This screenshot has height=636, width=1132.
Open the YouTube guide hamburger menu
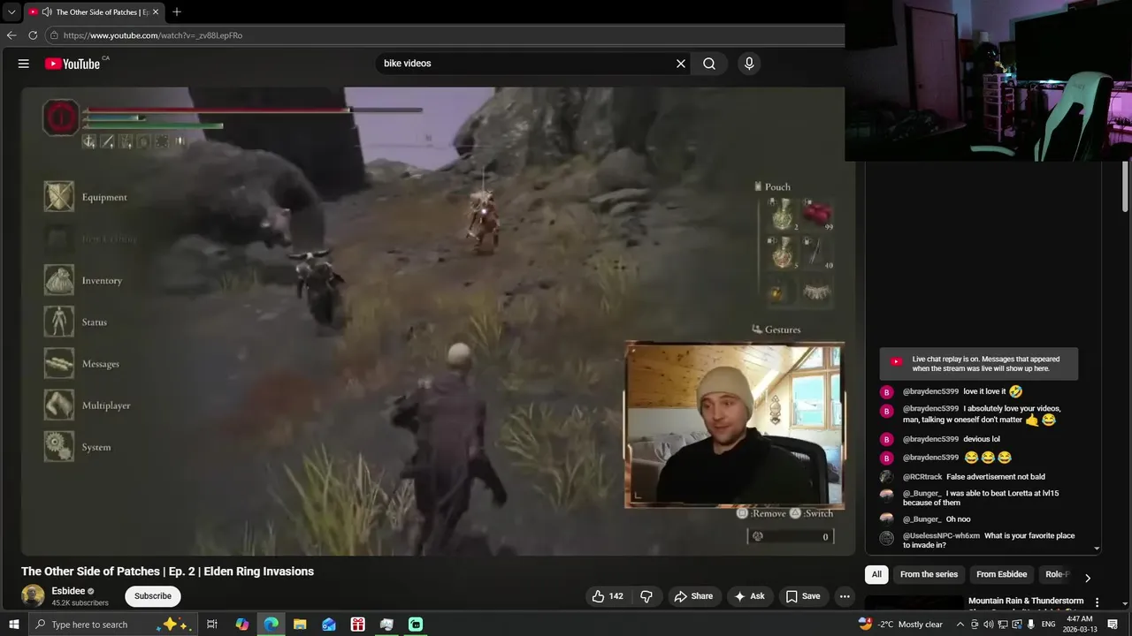[24, 64]
